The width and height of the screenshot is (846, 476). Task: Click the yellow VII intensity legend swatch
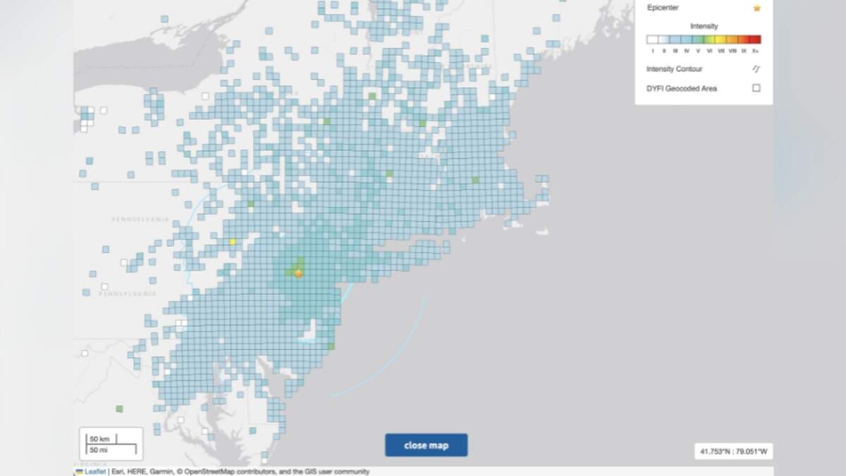click(x=721, y=40)
